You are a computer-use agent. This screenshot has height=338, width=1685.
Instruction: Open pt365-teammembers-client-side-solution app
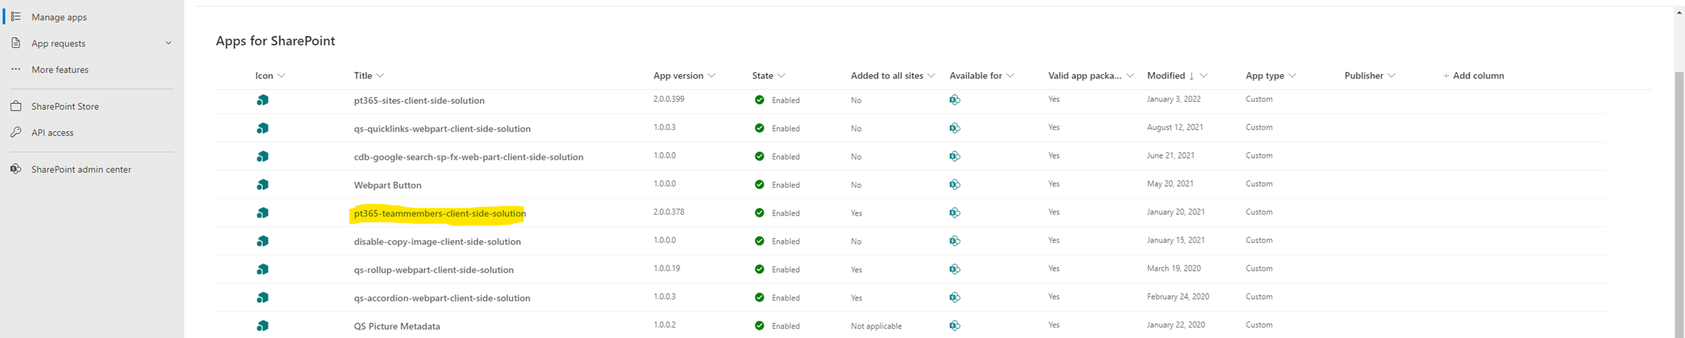(440, 213)
